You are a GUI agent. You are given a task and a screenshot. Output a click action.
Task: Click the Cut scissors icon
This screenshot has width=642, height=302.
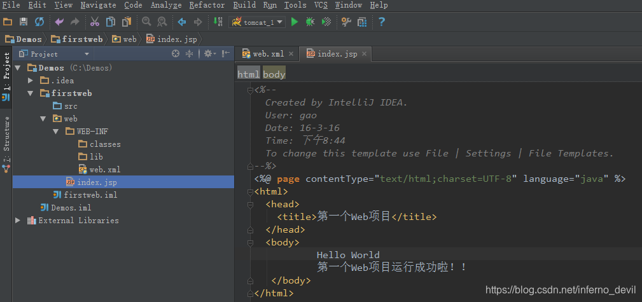95,22
